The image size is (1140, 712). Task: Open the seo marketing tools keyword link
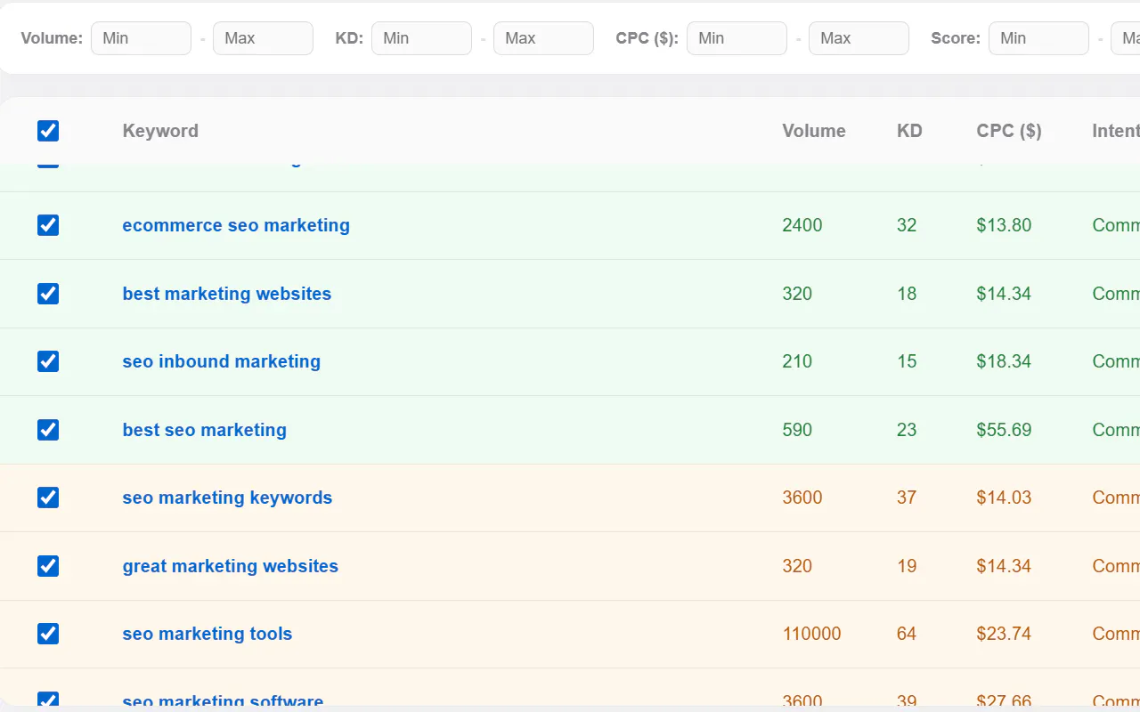(208, 634)
